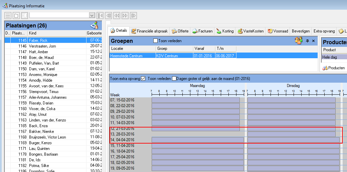
Task: Sort groups by Locatie column header
Action: point(132,49)
